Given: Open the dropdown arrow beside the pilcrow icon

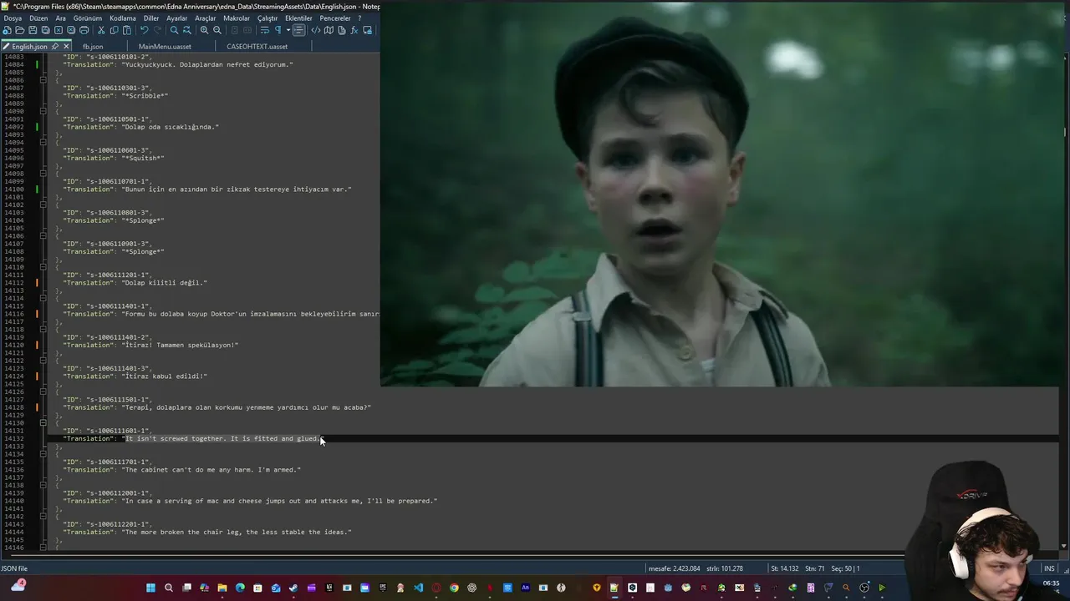Looking at the screenshot, I should 288,30.
